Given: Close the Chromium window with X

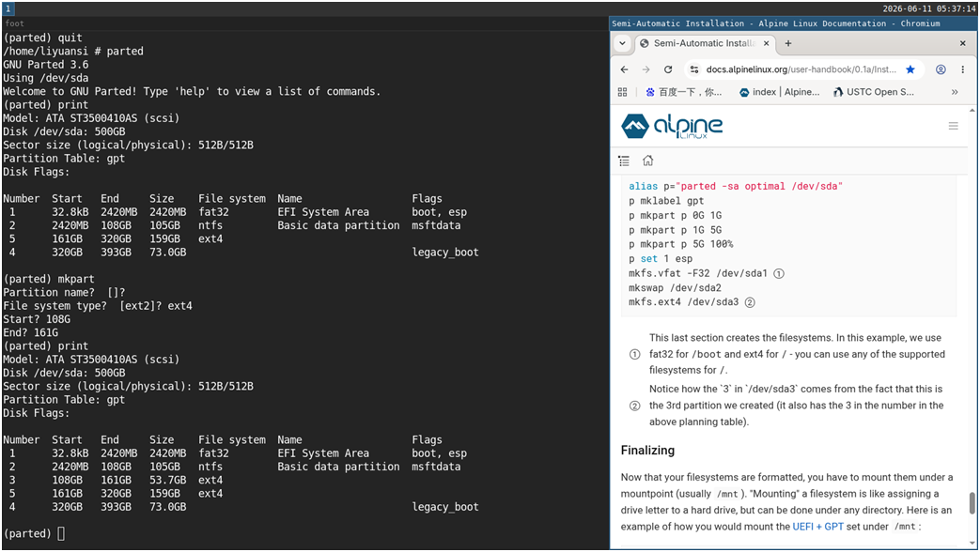Looking at the screenshot, I should pyautogui.click(x=962, y=43).
